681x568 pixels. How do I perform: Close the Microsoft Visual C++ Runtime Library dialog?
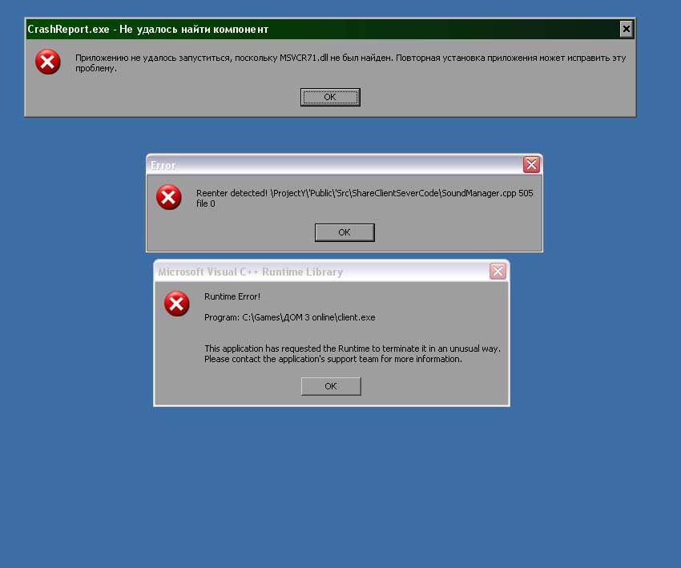pos(498,272)
